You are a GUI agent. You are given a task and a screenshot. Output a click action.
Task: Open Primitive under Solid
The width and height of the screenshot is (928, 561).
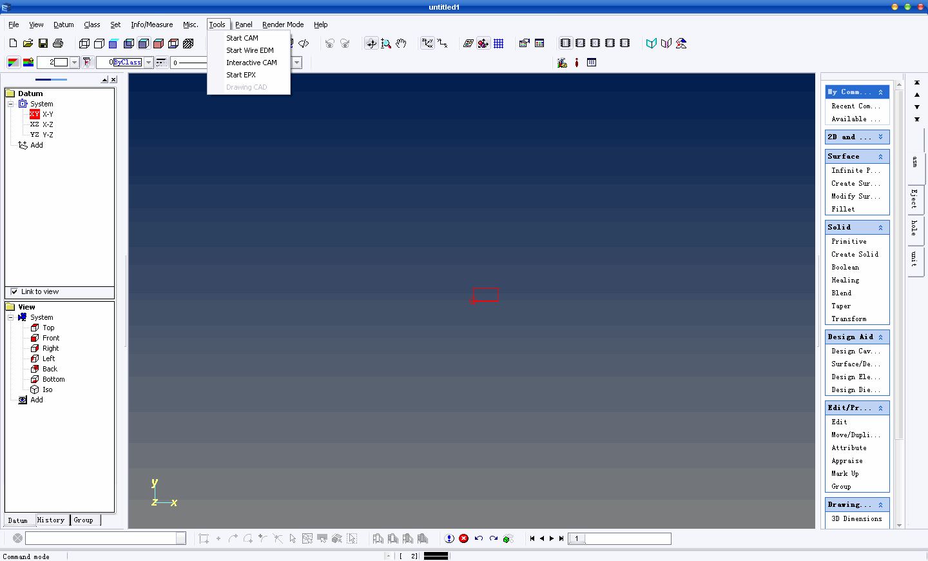coord(849,241)
